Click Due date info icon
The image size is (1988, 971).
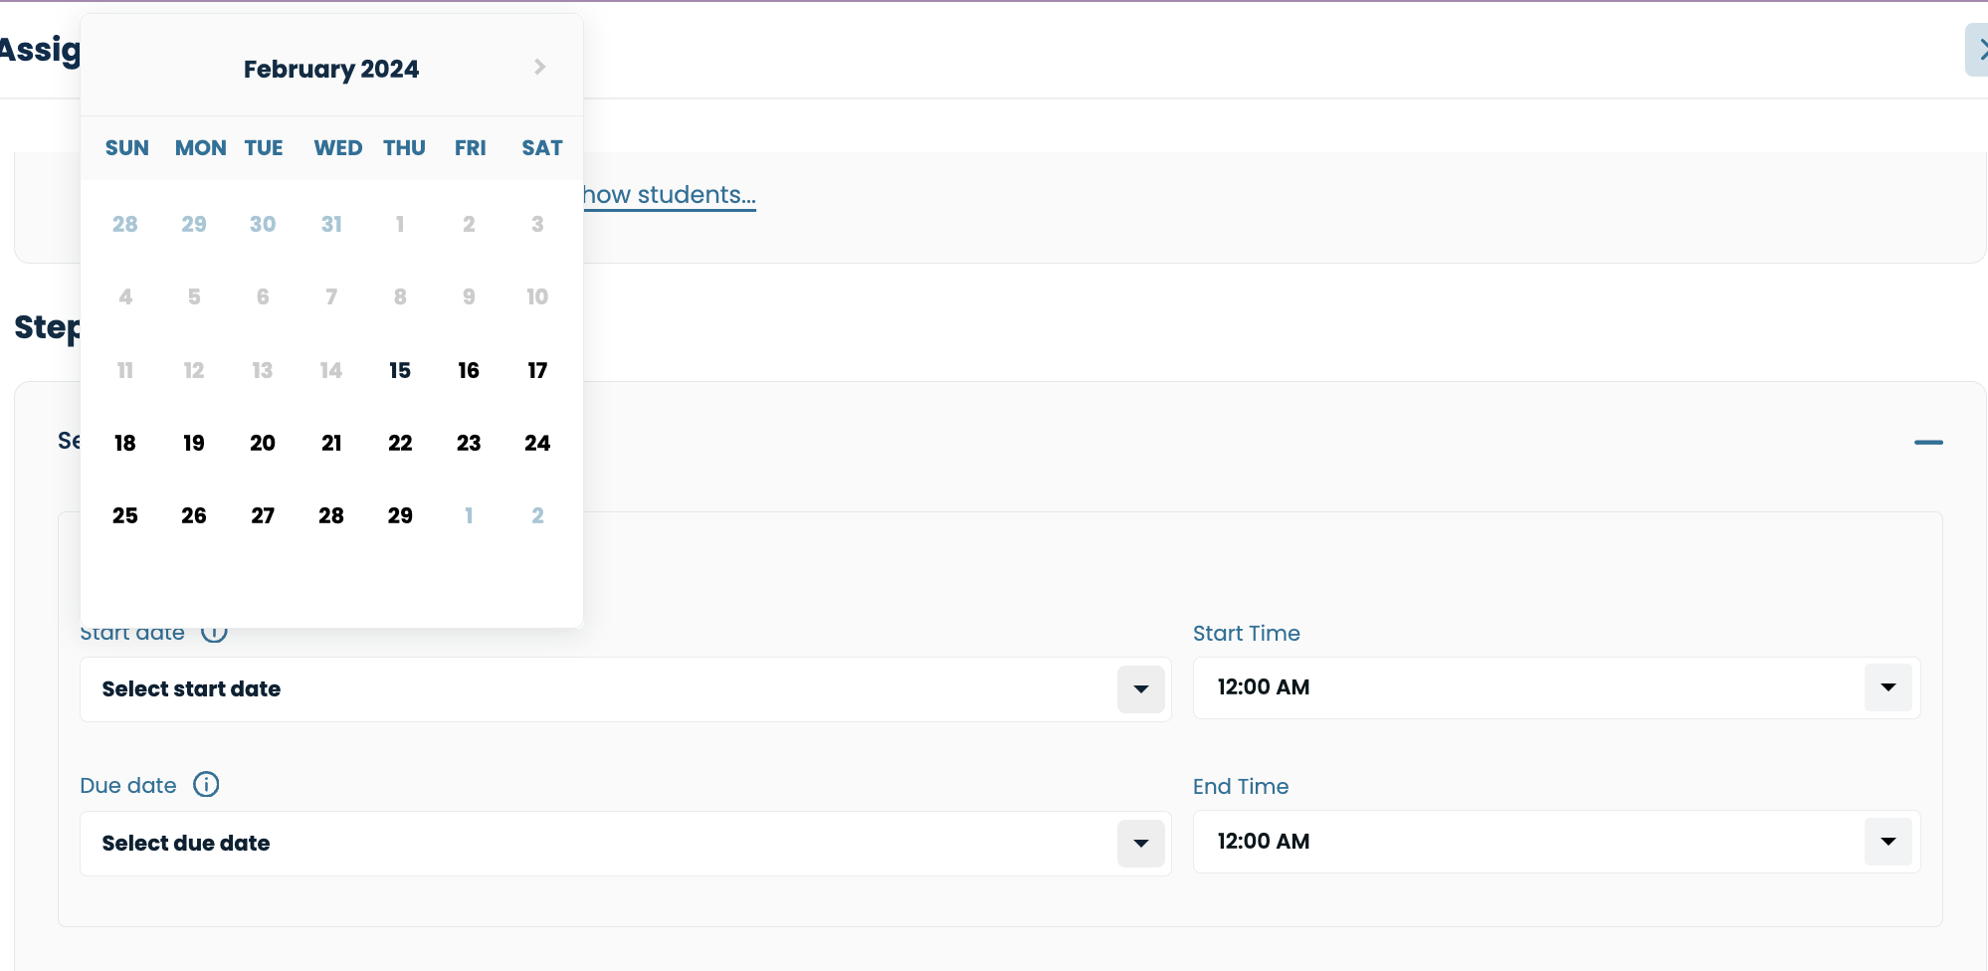[x=206, y=785]
